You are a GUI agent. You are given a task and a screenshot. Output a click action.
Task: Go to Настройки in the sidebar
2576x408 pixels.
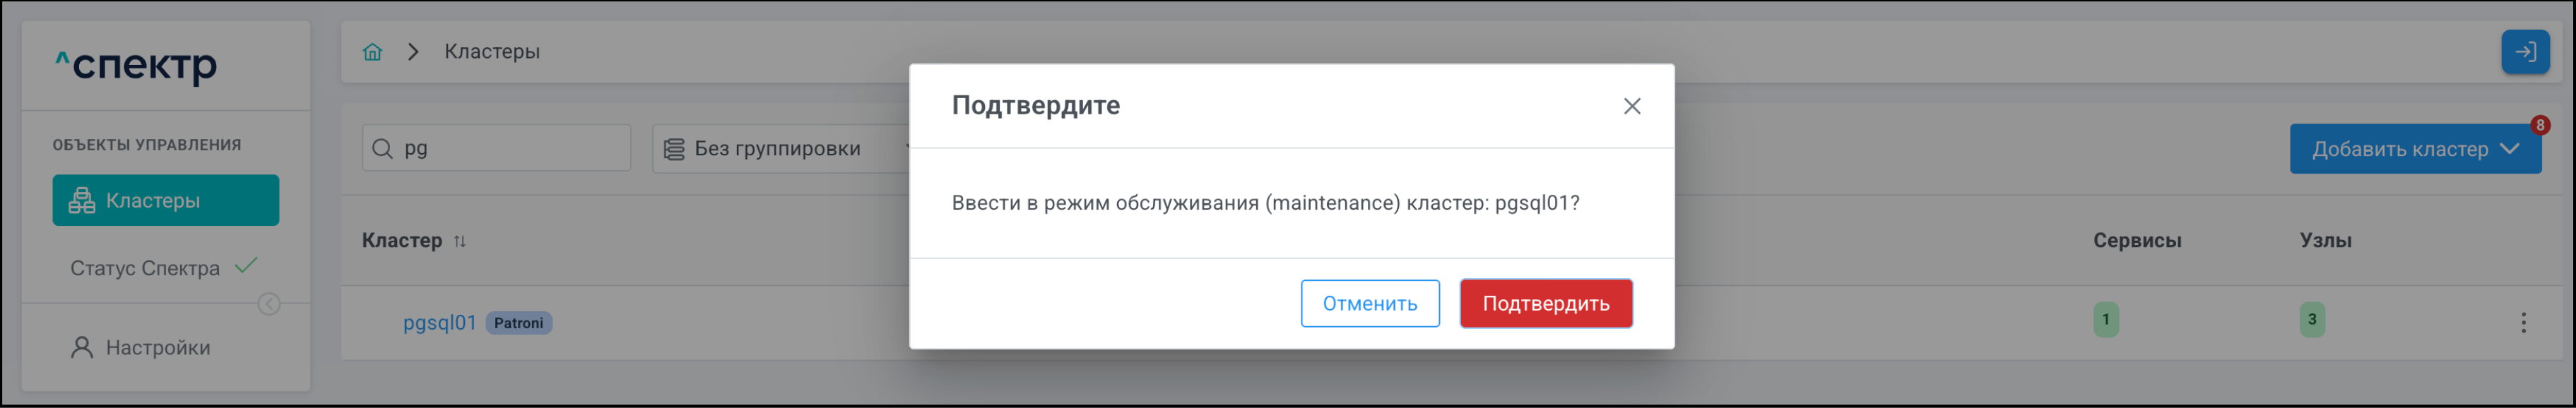(x=157, y=348)
